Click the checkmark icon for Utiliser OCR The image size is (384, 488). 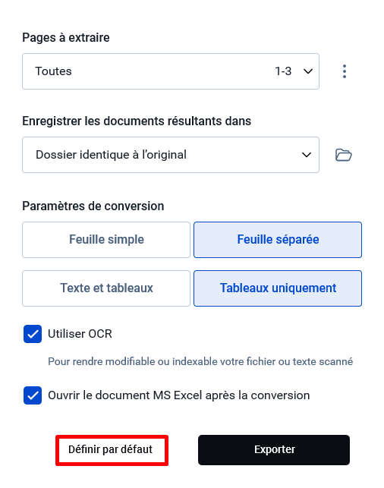pyautogui.click(x=33, y=334)
